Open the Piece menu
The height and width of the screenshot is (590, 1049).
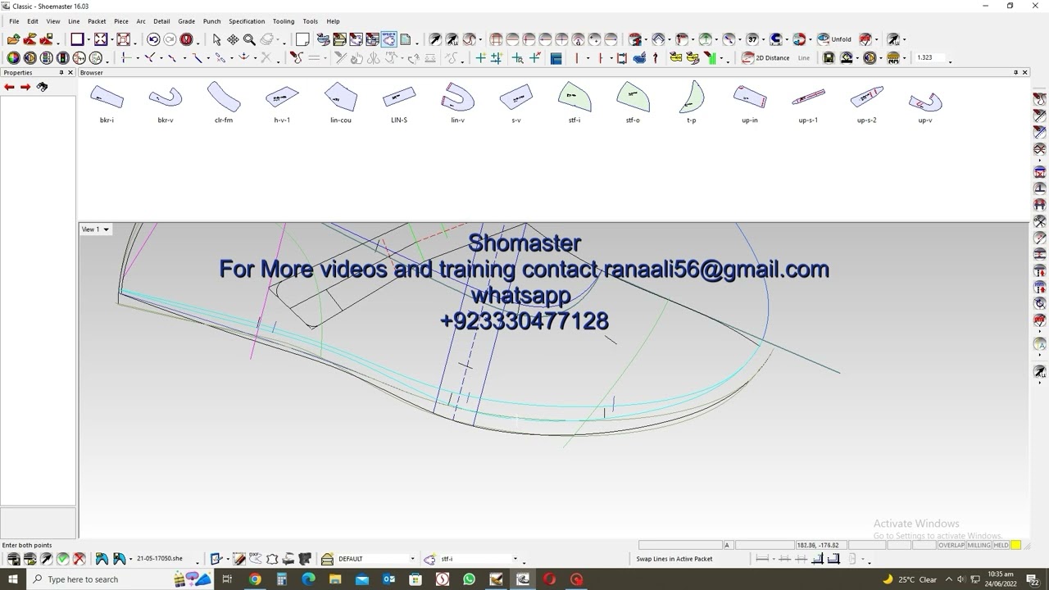(x=121, y=21)
